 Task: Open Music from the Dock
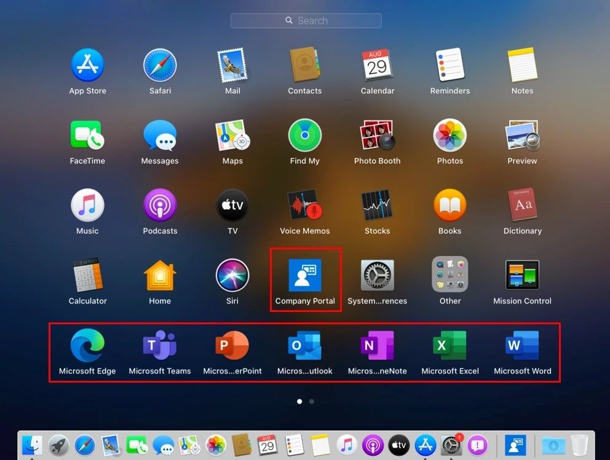347,445
